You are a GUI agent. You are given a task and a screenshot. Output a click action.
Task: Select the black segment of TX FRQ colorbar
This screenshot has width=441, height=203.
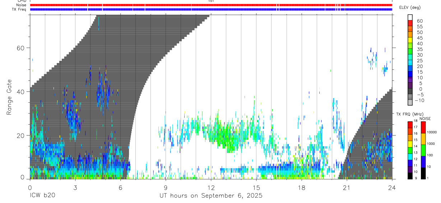coord(410,175)
